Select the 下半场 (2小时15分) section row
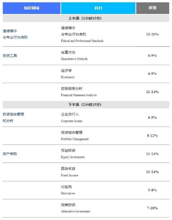Screen dimensions: 172x220 tap(86, 105)
